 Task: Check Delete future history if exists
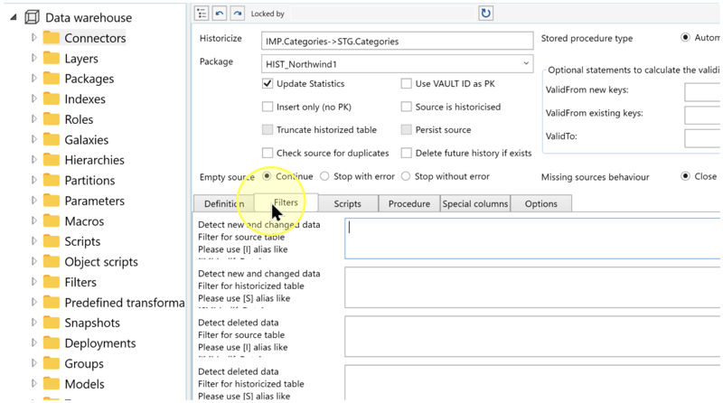click(x=406, y=153)
